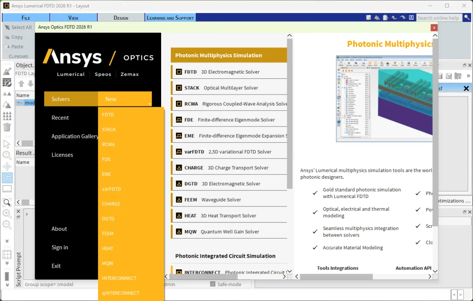Select the arrow pointer tool in left toolbar
Screen dimensions: 473x301
(x=7, y=144)
